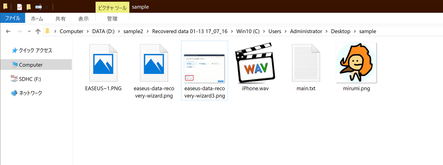
Task: Click the Back navigation arrow
Action: pyautogui.click(x=8, y=32)
